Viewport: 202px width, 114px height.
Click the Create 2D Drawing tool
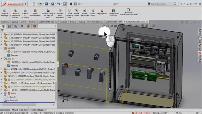[x=25, y=14]
